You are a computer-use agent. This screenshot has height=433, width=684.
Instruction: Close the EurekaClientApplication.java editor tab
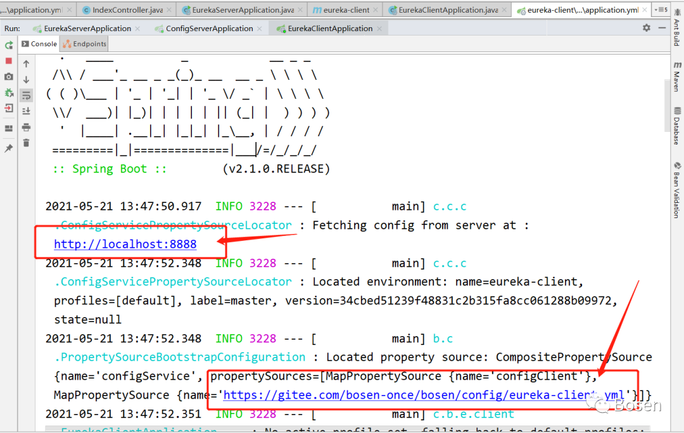point(504,10)
